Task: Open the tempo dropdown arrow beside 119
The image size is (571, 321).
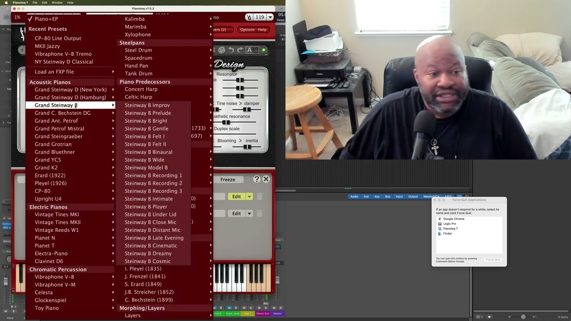Action: click(270, 17)
